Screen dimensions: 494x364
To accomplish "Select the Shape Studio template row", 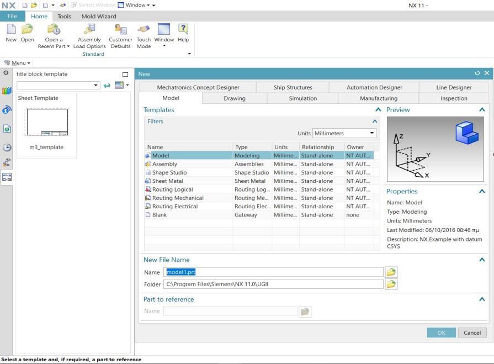I will pyautogui.click(x=259, y=173).
